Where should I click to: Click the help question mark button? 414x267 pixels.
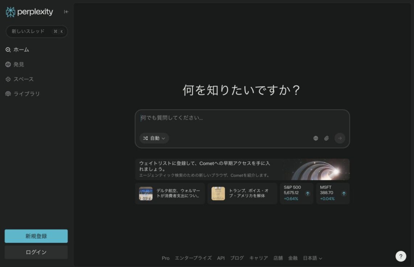(401, 256)
